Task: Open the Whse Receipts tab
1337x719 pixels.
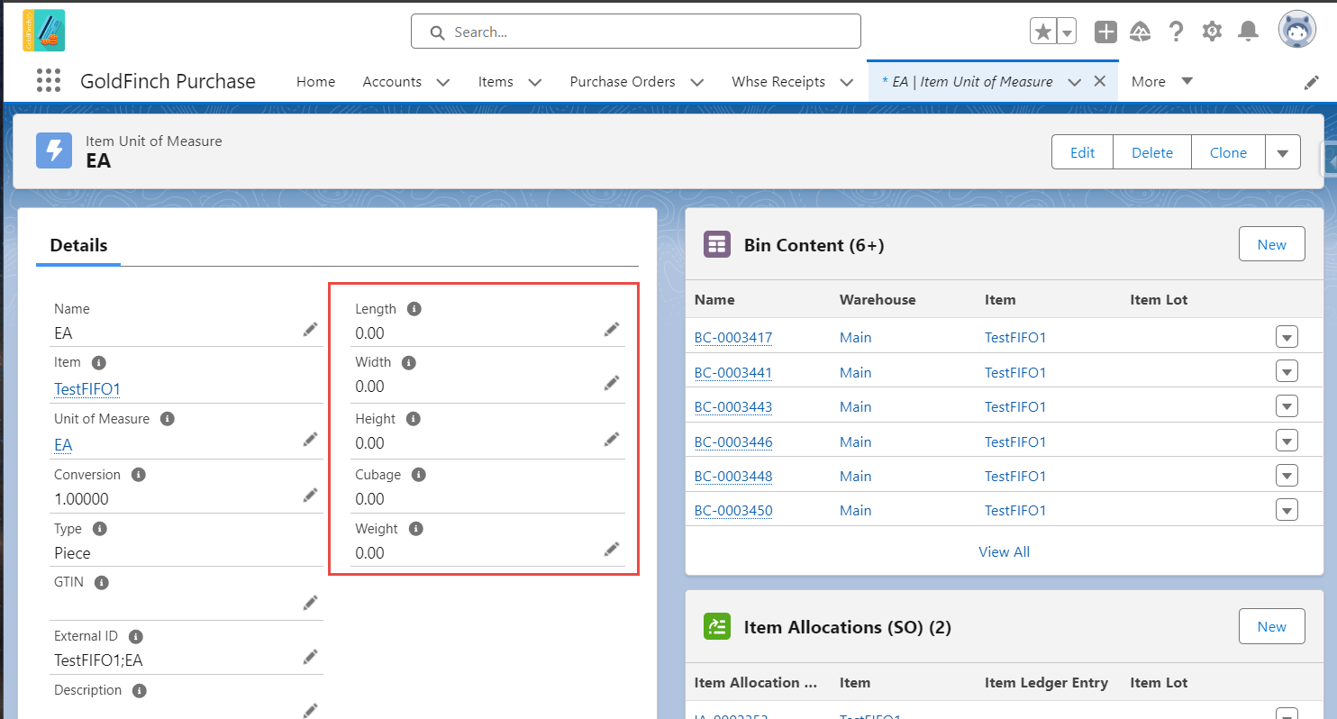Action: click(x=778, y=81)
